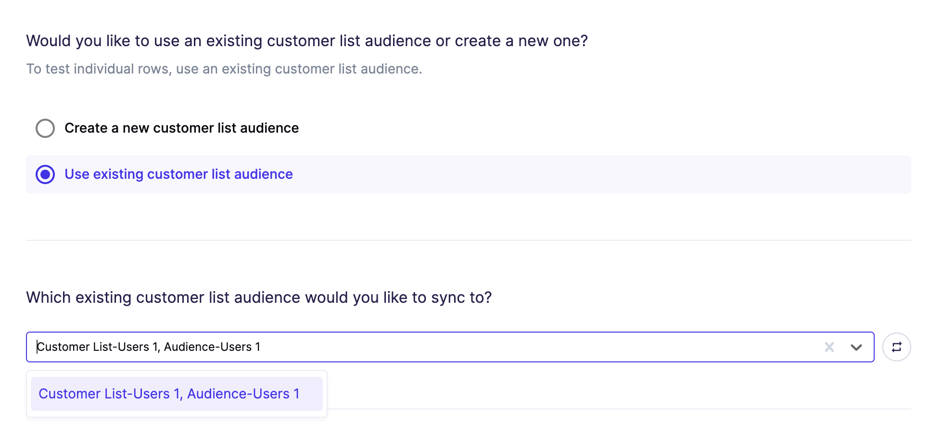Click 'Use existing customer list audience' label text
The image size is (942, 446).
click(x=178, y=174)
